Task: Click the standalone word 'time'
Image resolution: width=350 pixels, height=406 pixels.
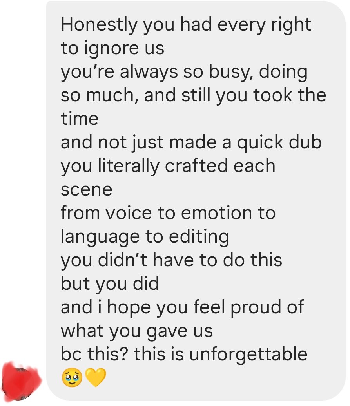Action: pos(80,119)
